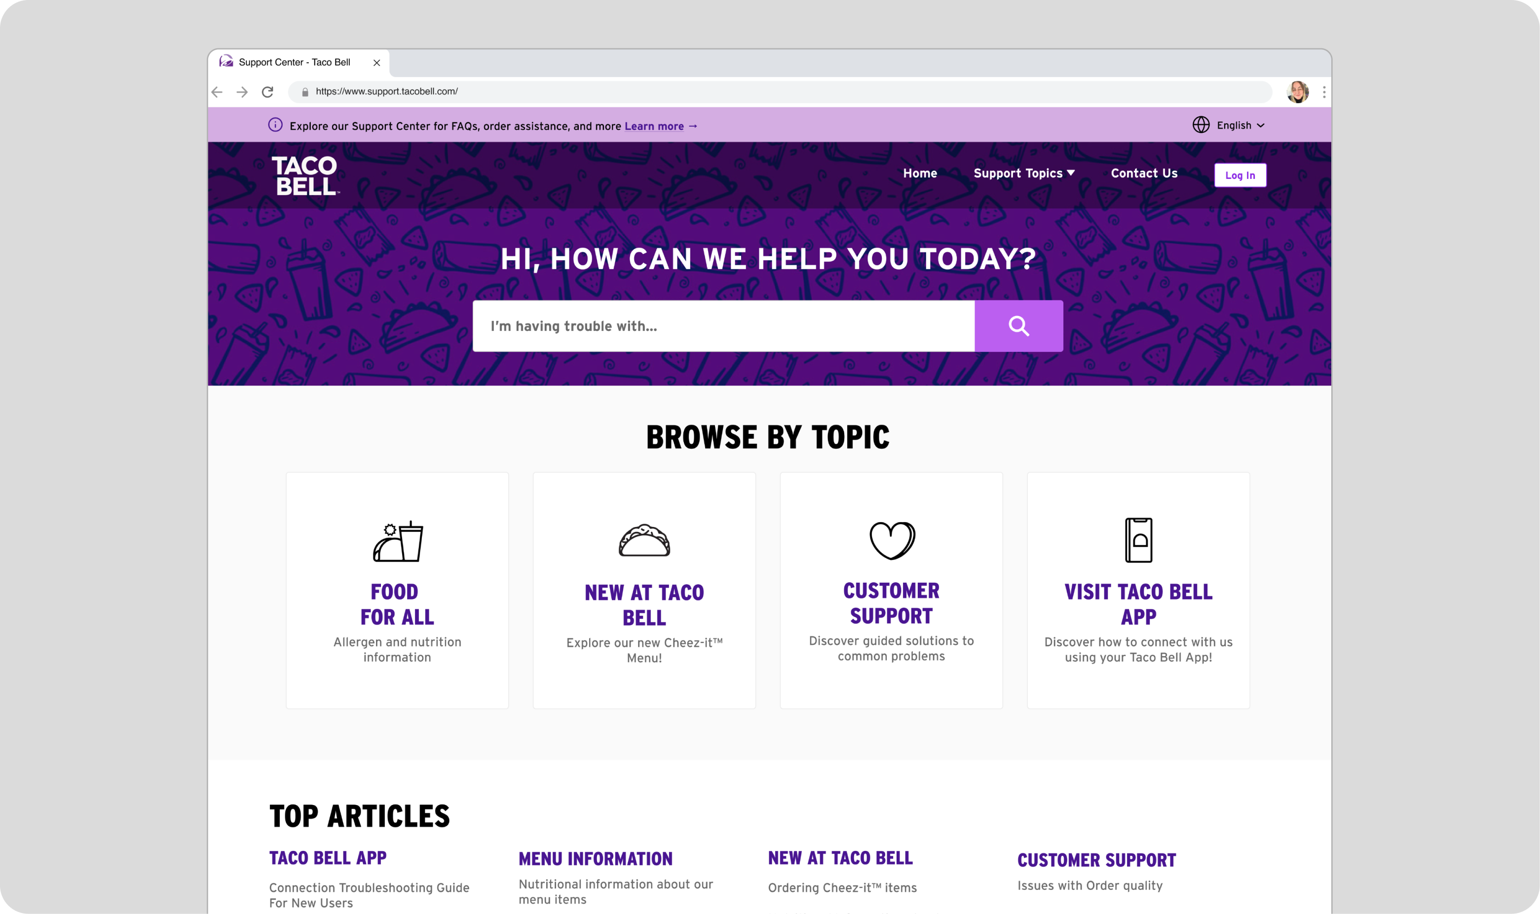Click the info circle icon in banner

tap(275, 125)
